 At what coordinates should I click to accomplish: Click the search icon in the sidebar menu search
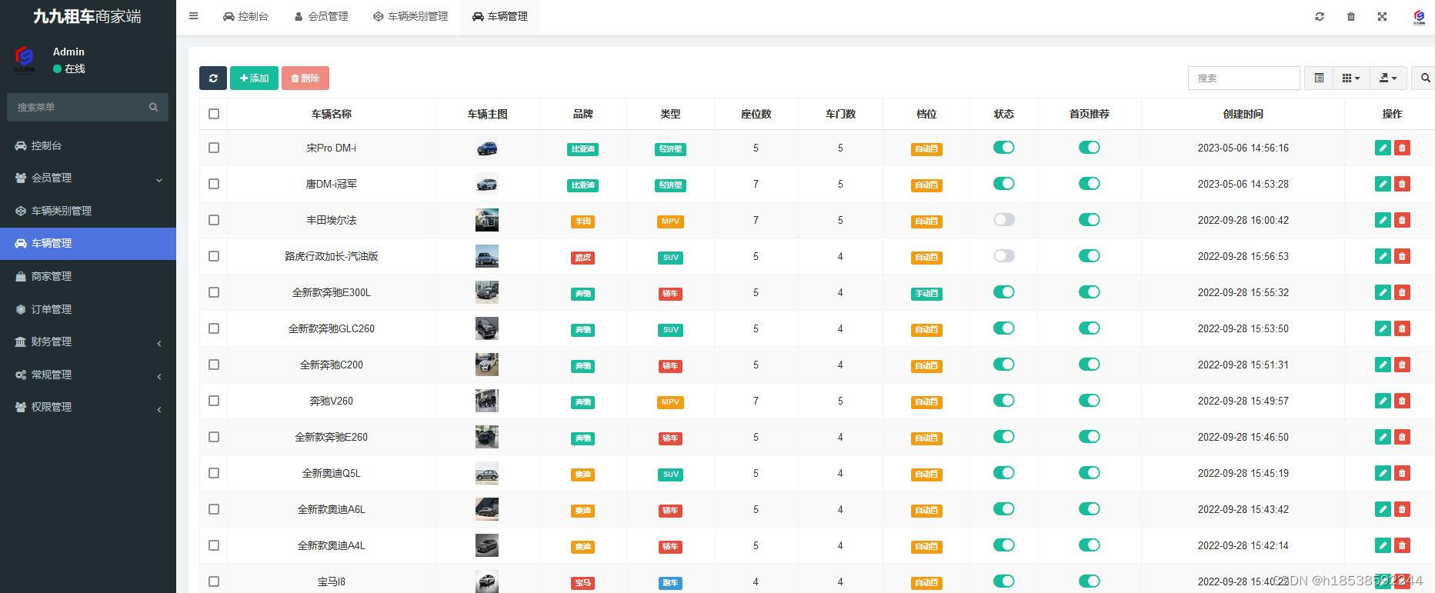tap(153, 107)
